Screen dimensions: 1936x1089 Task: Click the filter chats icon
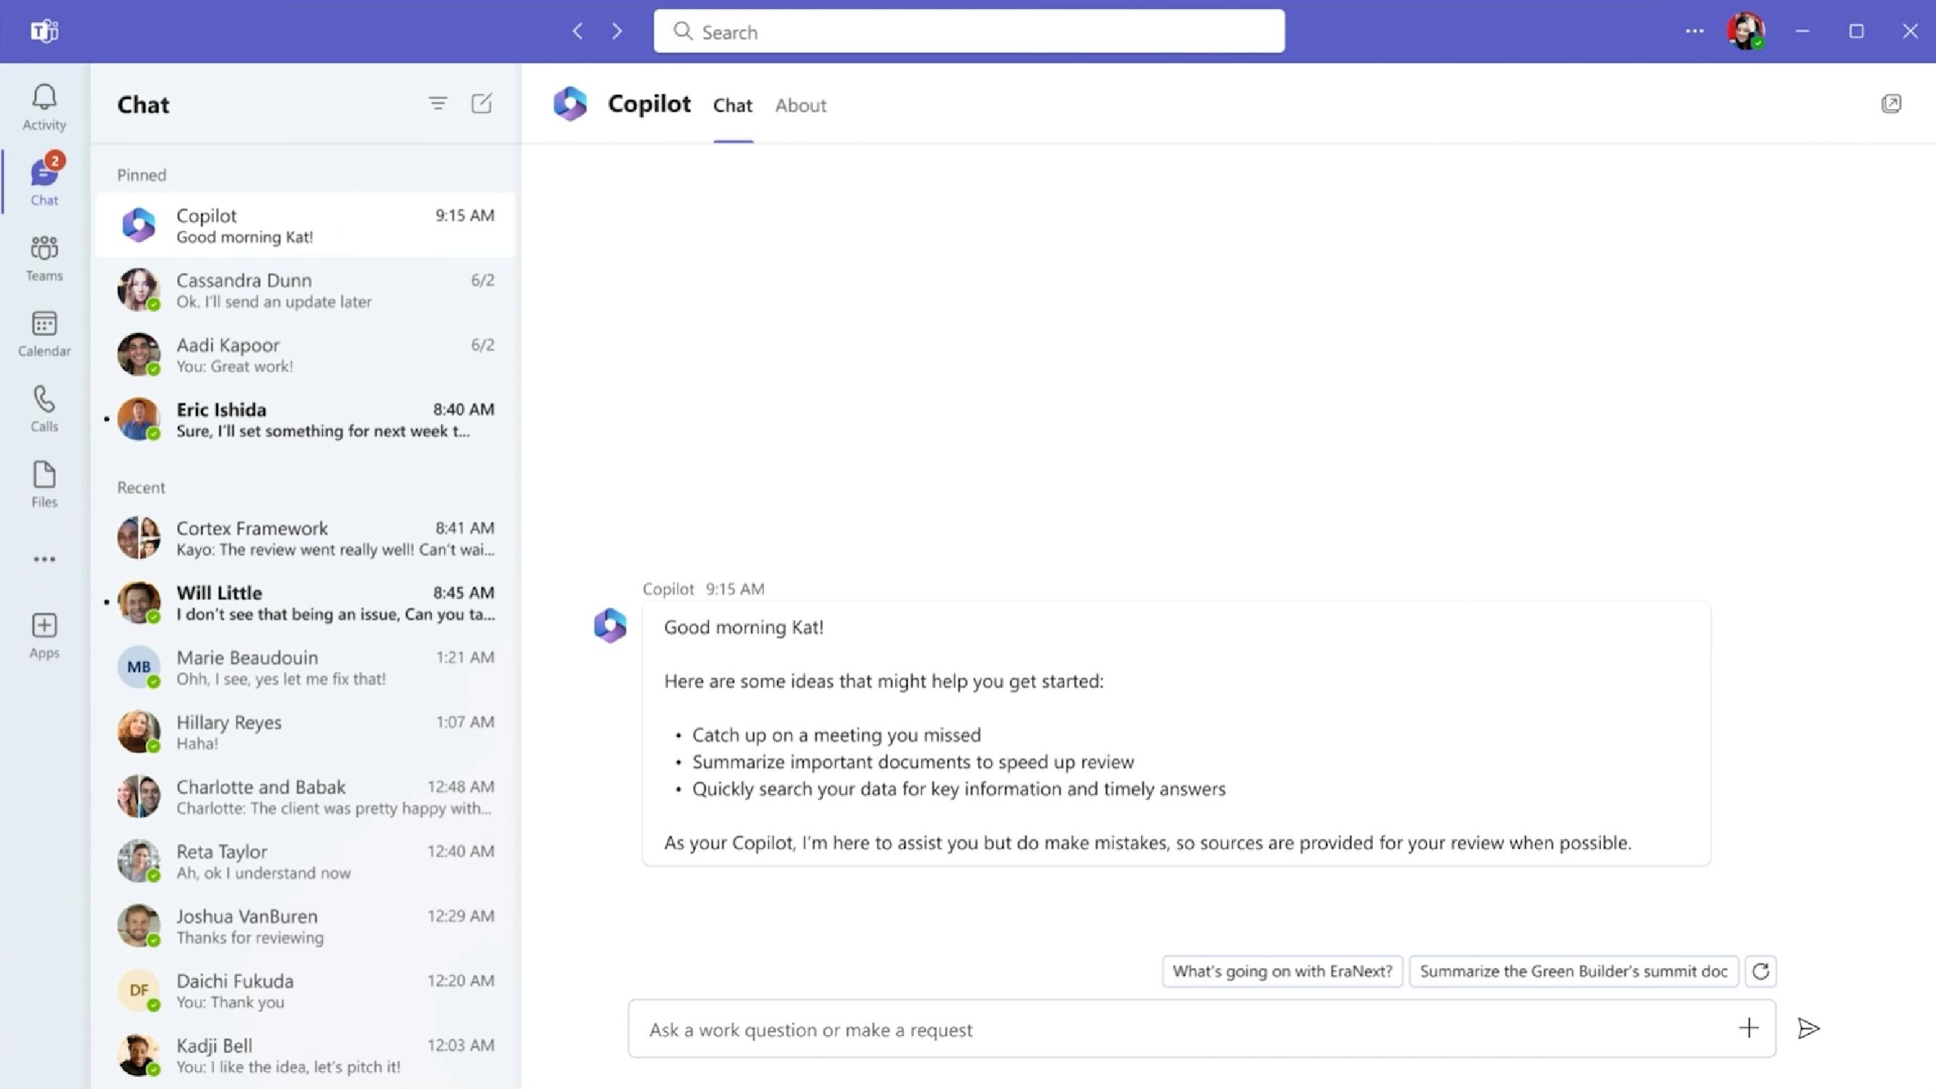(437, 102)
